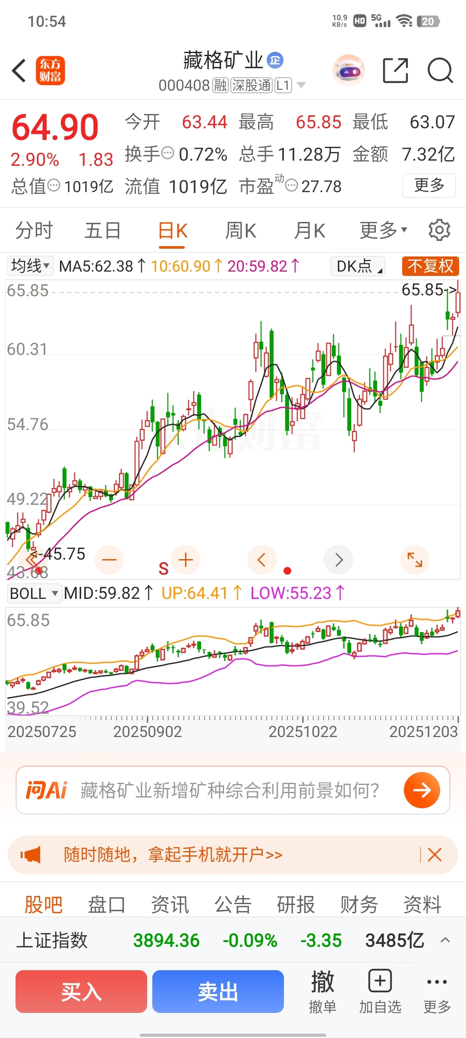Tap the back arrow icon
The height and width of the screenshot is (1038, 466).
pos(19,70)
